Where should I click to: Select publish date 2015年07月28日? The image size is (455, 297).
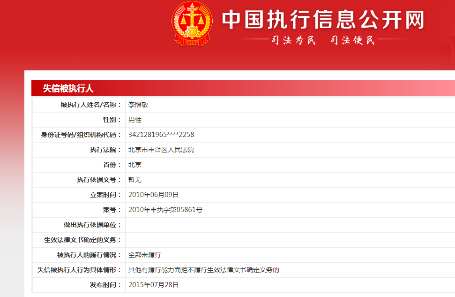click(x=154, y=285)
